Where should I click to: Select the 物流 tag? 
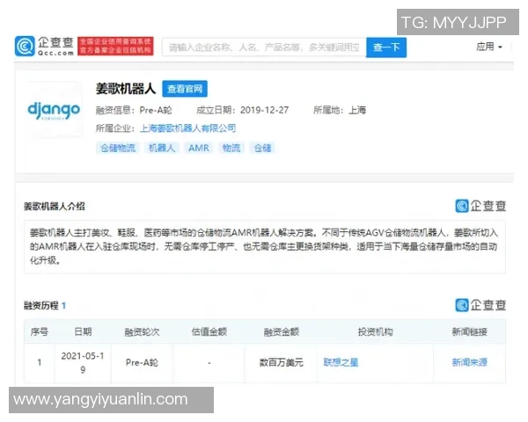pos(231,148)
